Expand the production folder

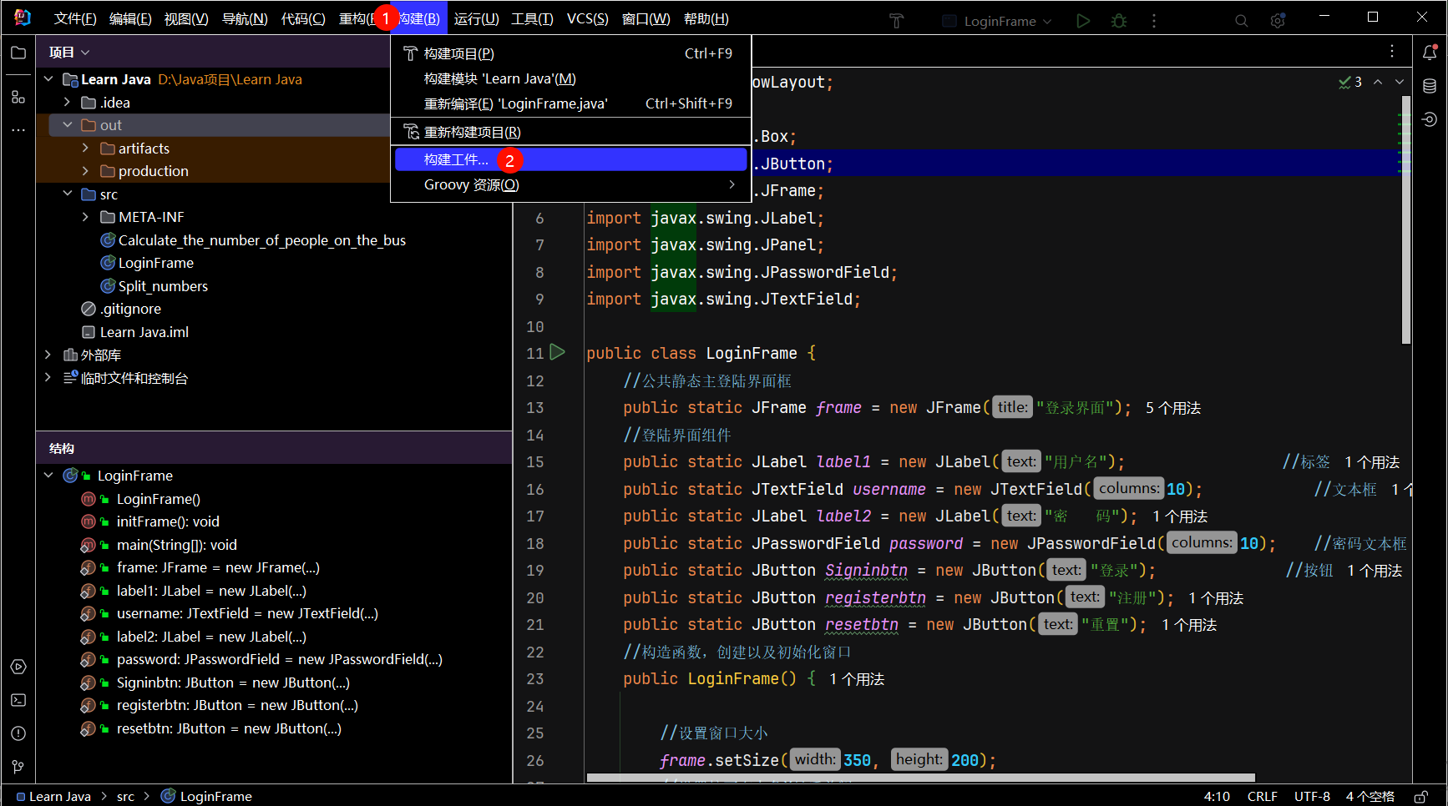85,171
